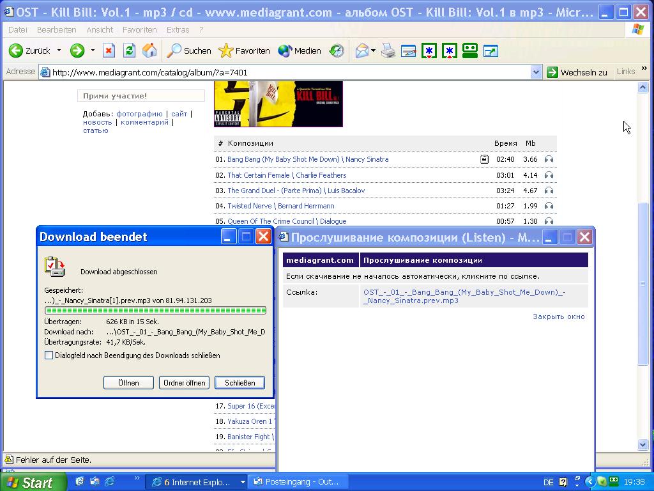Click the DE language indicator in tray
This screenshot has width=654, height=491.
549,483
